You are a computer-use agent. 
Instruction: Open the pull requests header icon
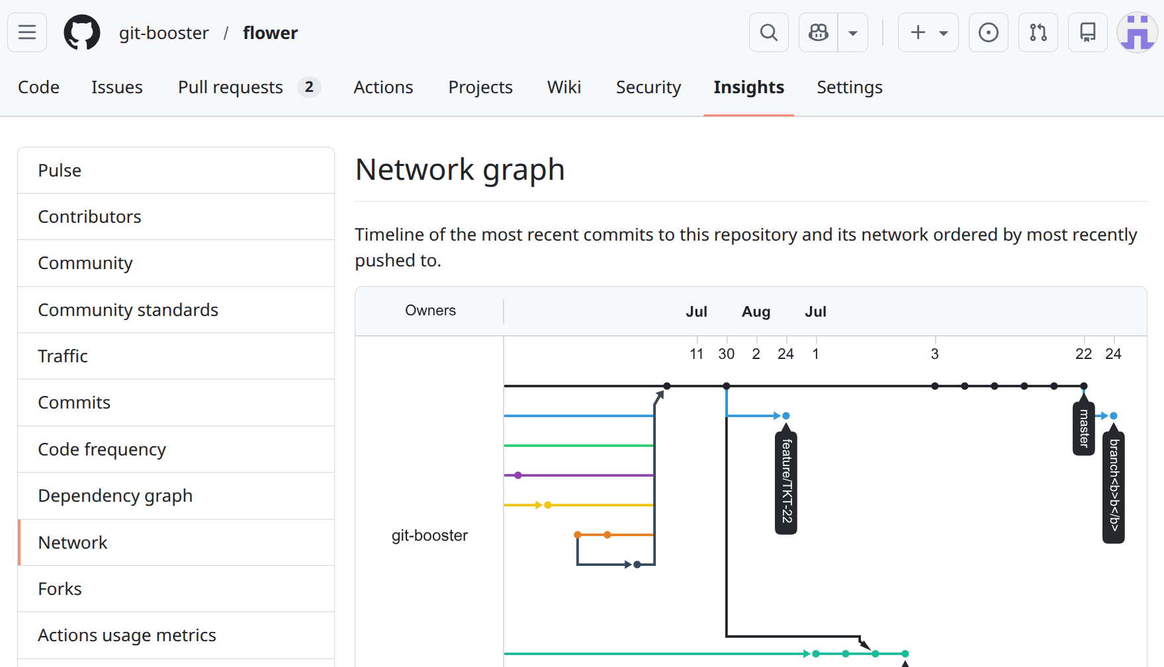[1038, 32]
